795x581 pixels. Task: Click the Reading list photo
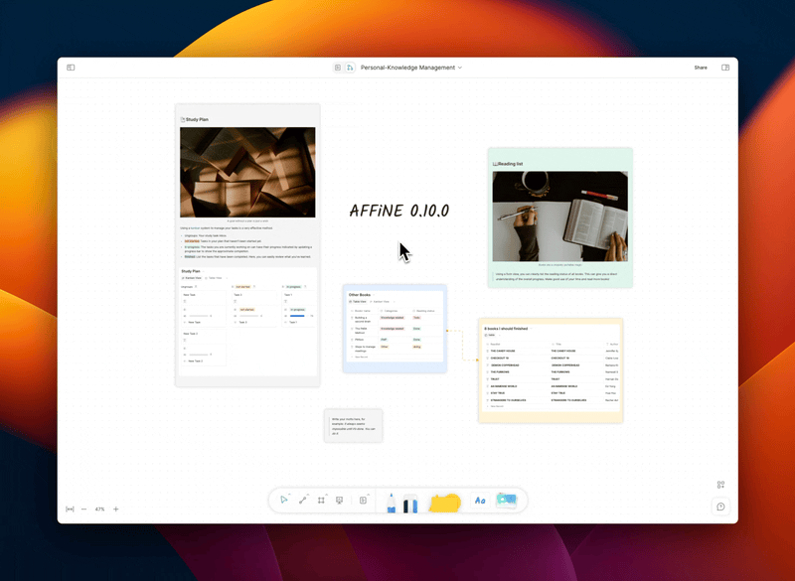tap(560, 217)
